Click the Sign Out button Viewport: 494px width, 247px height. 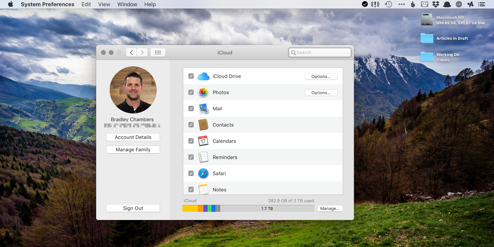(133, 208)
